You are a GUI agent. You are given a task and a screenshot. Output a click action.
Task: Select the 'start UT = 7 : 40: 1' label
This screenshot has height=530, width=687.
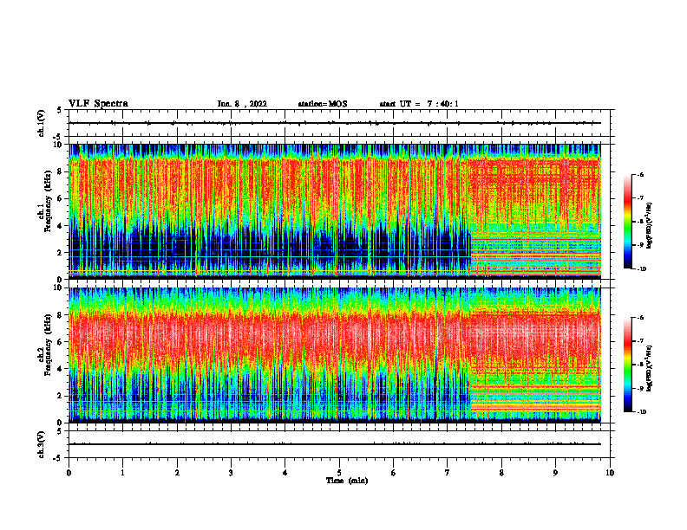tap(419, 104)
